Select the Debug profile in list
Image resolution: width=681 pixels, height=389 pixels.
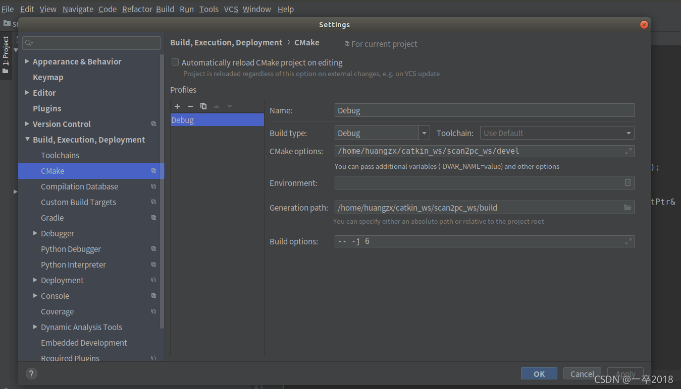coord(217,120)
